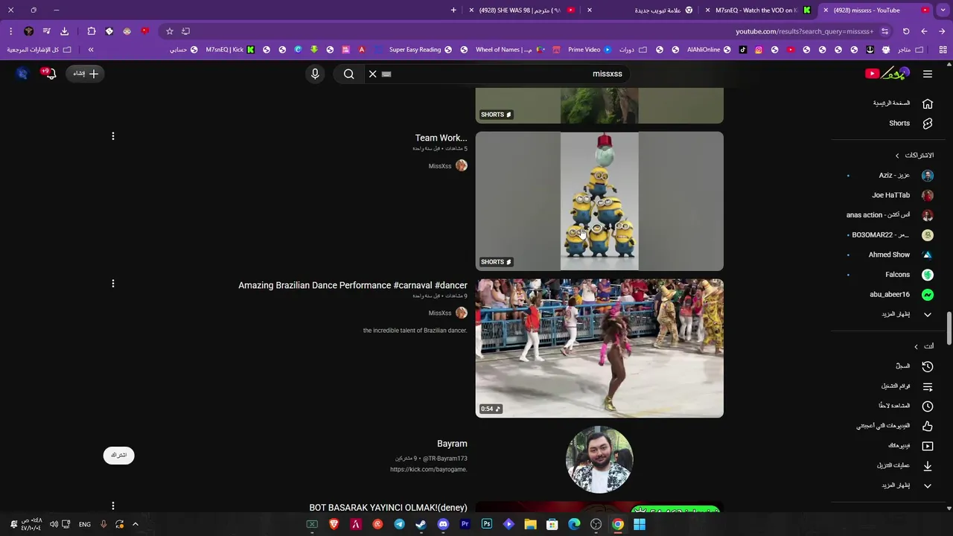Open MissXss channel under Team Work video
Viewport: 953px width, 536px height.
click(x=440, y=166)
